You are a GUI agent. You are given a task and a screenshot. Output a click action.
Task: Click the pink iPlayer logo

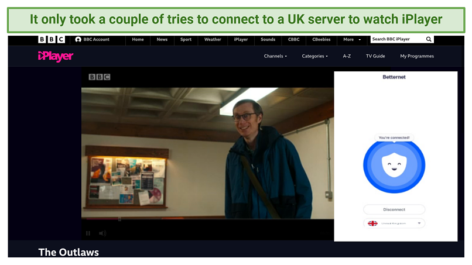click(x=56, y=56)
